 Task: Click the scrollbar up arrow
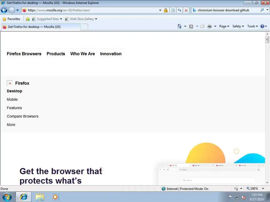[x=267, y=34]
